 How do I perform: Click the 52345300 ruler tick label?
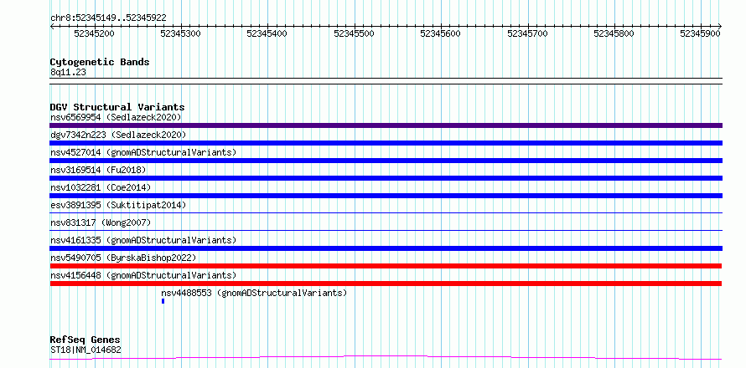pos(181,33)
